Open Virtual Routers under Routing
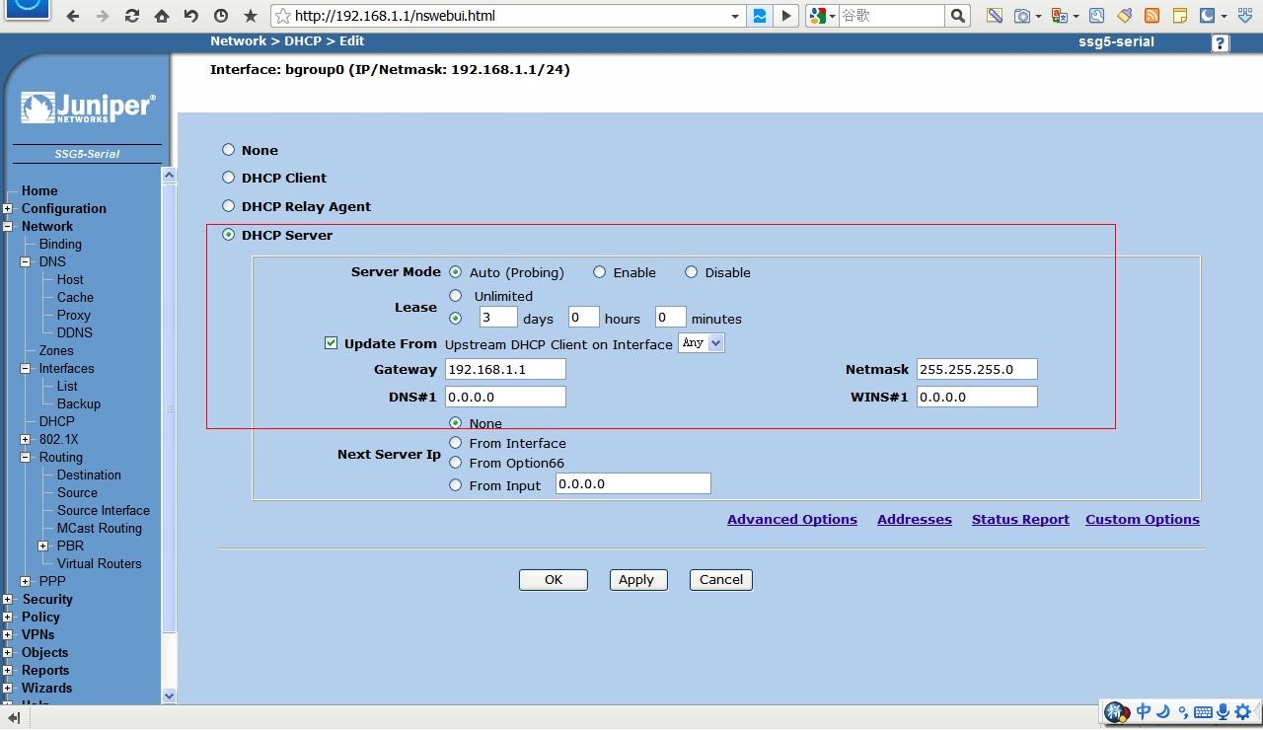 point(99,563)
